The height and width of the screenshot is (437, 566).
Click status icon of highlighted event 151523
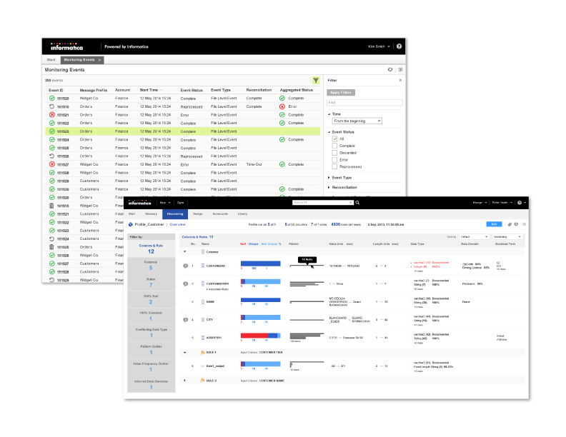point(51,131)
